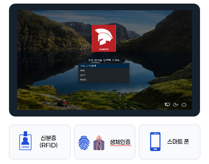
Task: Click the 스마트 폰 label
Action: click(178, 142)
